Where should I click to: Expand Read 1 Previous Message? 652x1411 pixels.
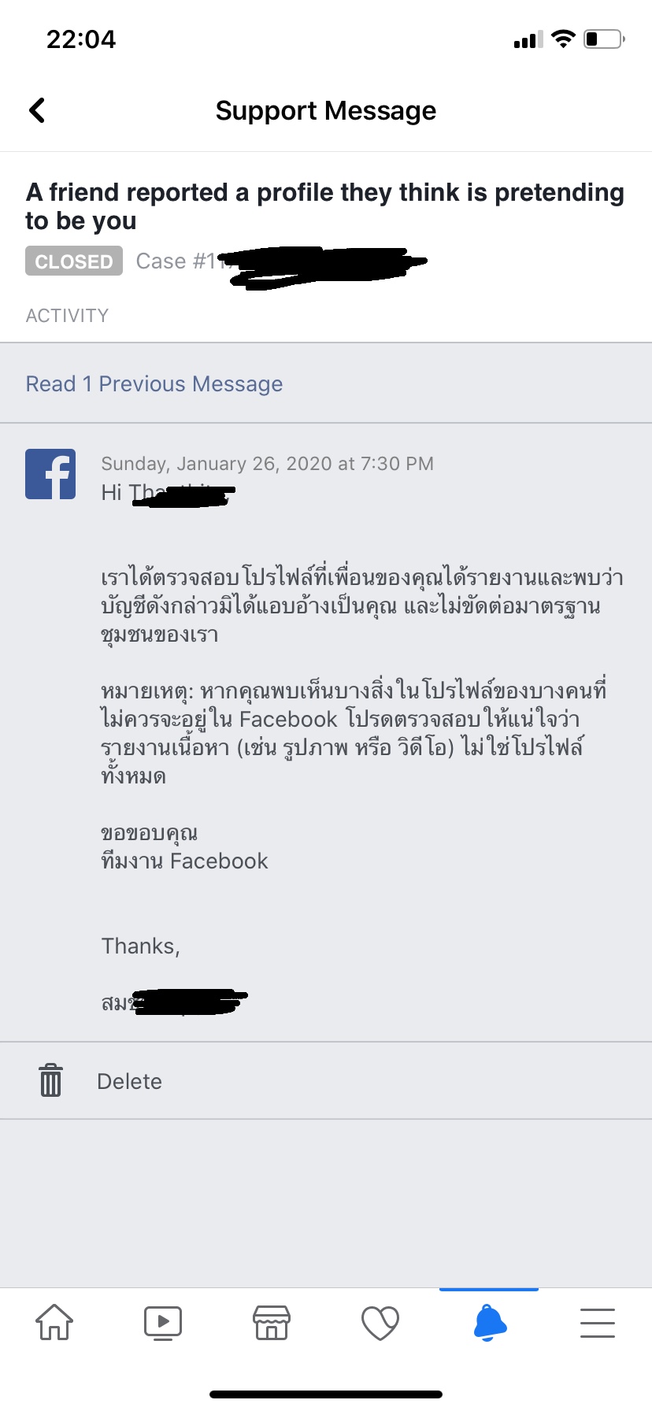click(x=154, y=383)
